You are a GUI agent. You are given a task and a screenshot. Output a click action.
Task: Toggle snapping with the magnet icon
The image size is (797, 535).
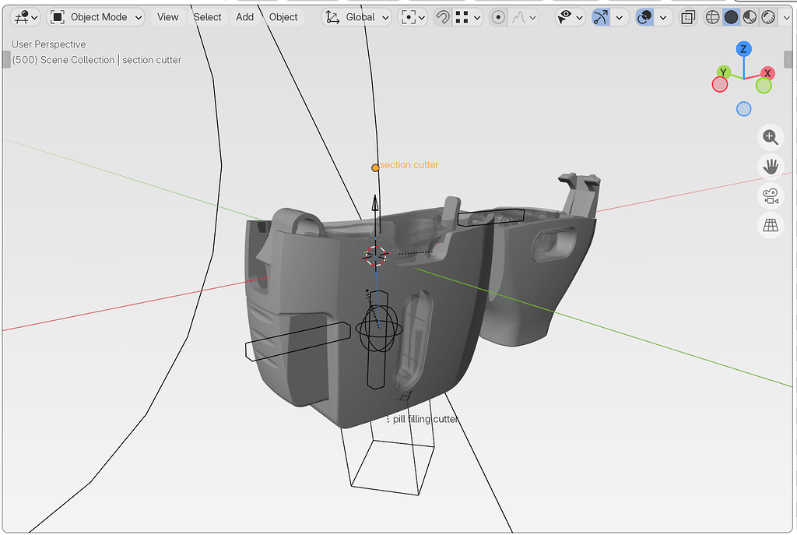[x=443, y=17]
